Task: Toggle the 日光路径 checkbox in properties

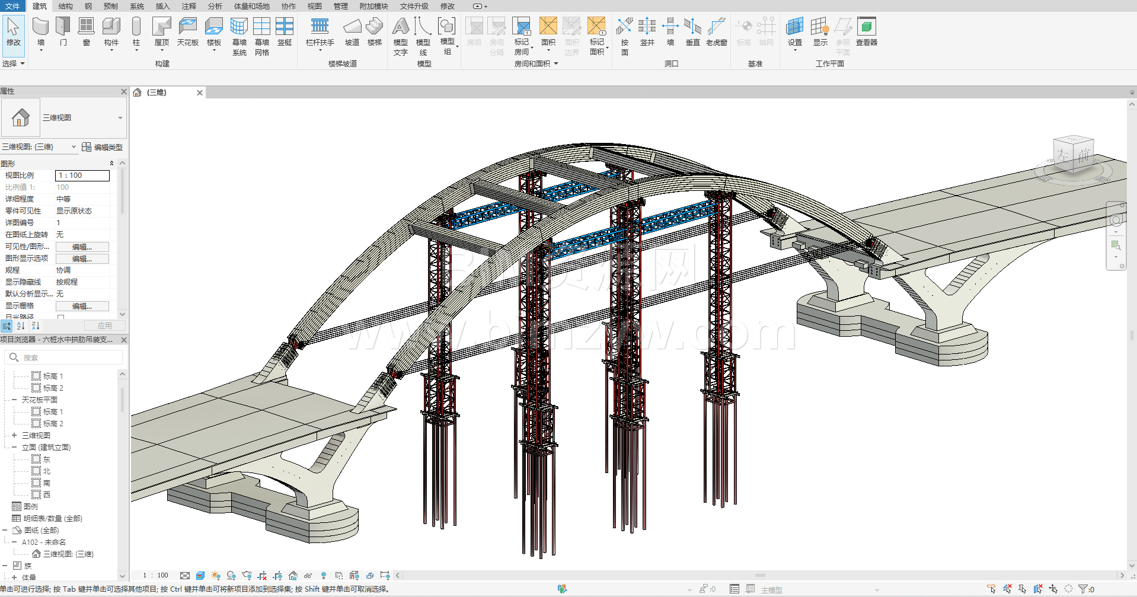Action: [x=60, y=317]
